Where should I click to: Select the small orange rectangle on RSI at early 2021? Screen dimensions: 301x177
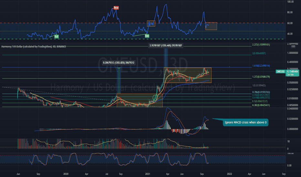[x=151, y=23]
